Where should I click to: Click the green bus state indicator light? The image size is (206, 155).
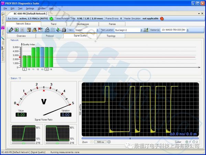(x=51, y=19)
